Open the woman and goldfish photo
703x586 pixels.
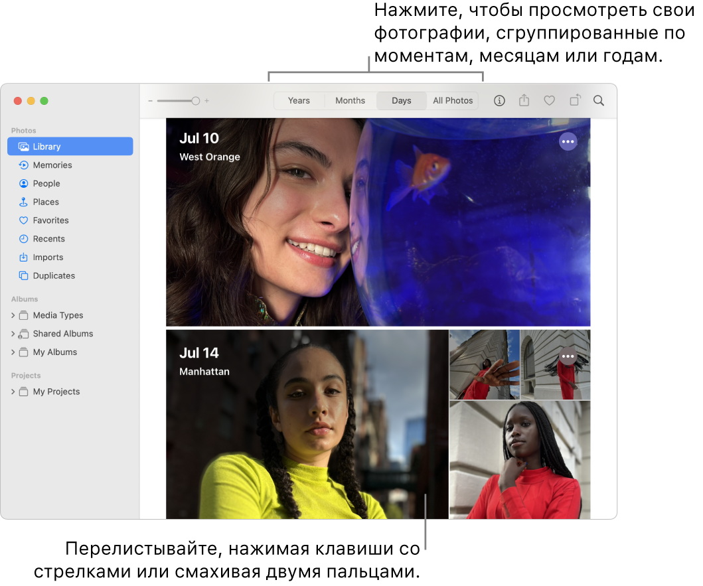coord(378,222)
